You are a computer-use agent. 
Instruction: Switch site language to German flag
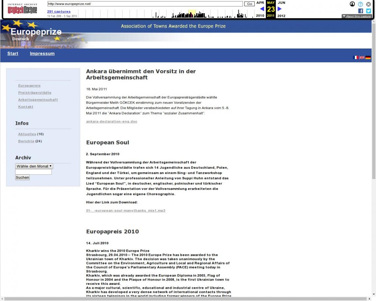point(368,57)
